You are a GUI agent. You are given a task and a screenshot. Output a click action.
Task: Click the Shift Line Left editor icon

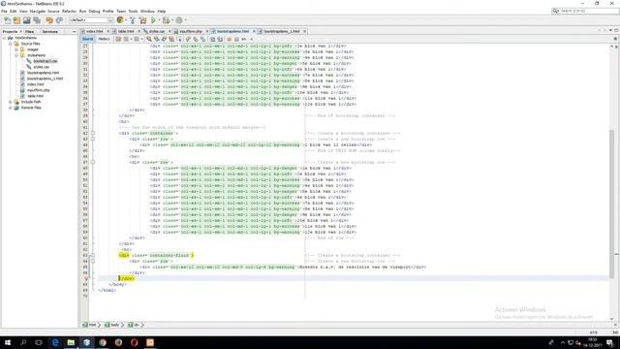tap(212, 39)
